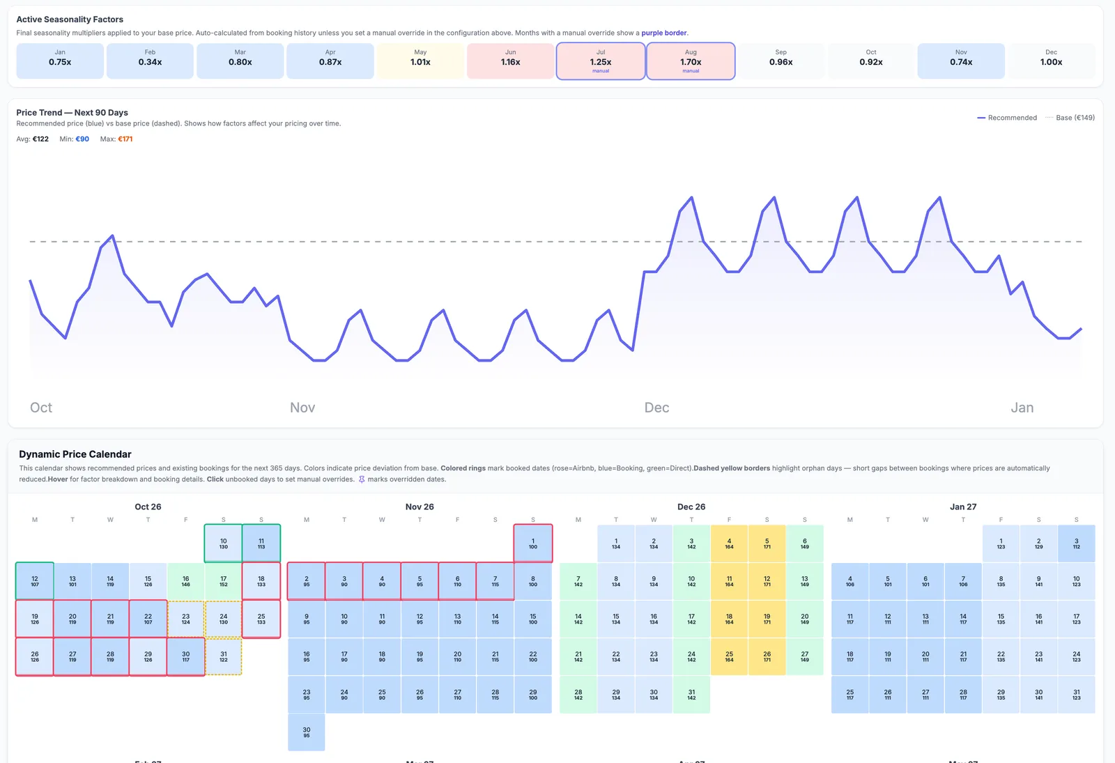The height and width of the screenshot is (763, 1115).
Task: Select October 30 priced at 117
Action: pyautogui.click(x=185, y=656)
